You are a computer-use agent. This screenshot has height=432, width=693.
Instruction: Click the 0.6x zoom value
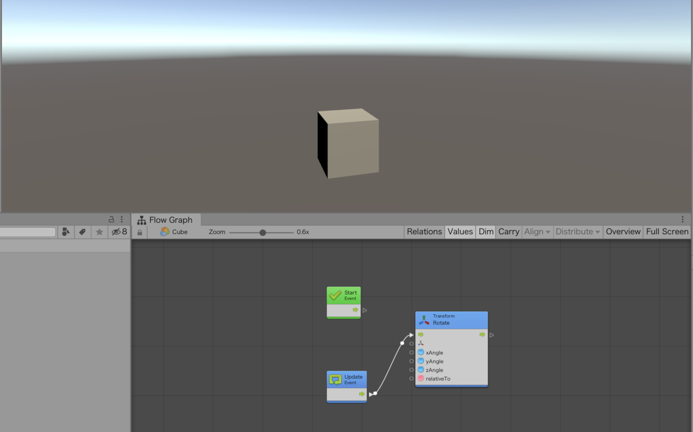pyautogui.click(x=303, y=232)
